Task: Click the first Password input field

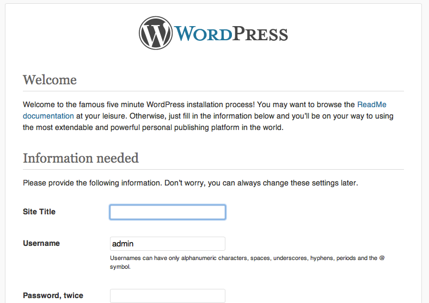Action: pyautogui.click(x=168, y=296)
